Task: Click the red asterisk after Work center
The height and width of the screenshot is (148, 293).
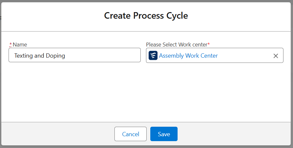Action: 208,44
